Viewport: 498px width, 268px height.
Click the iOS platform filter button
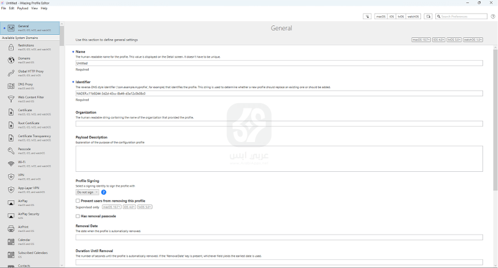click(x=391, y=17)
